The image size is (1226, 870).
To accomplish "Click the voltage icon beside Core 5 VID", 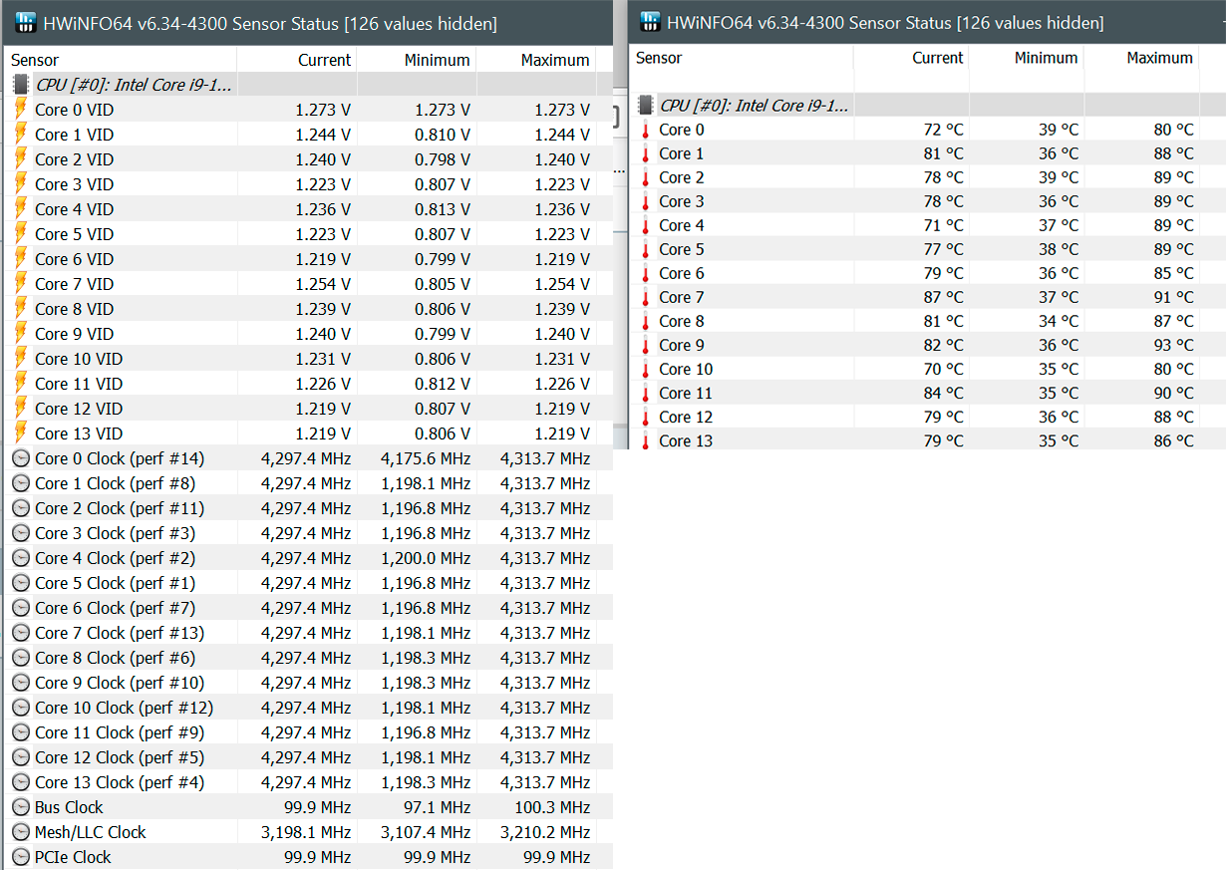I will 21,234.
